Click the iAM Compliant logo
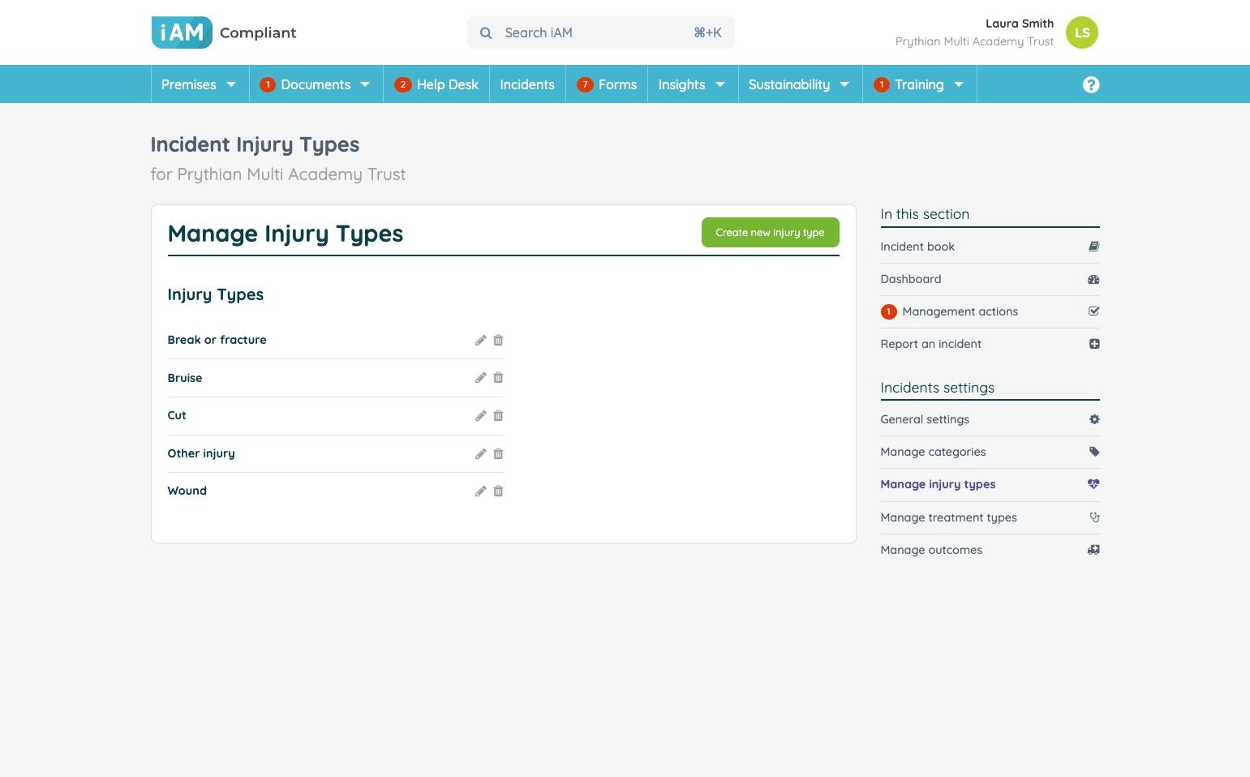 tap(224, 32)
